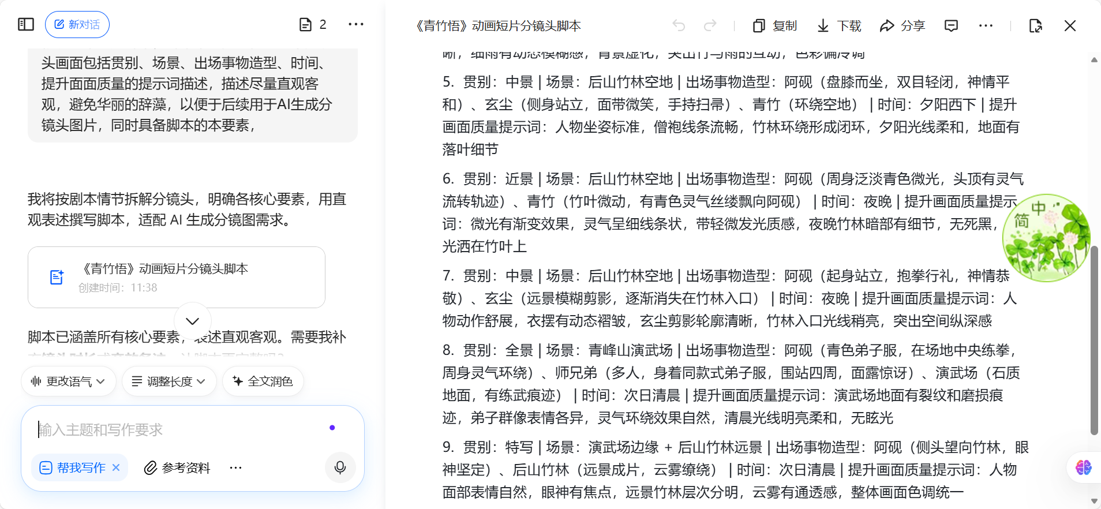The width and height of the screenshot is (1101, 509).
Task: Remove the 帮我写作 mode tag
Action: pyautogui.click(x=116, y=467)
